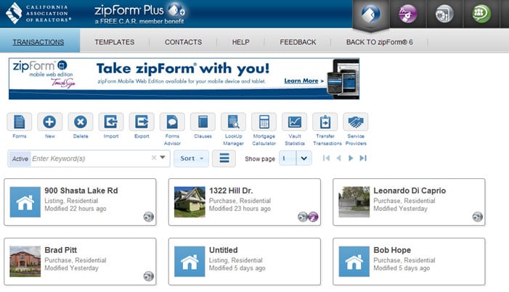Click the Untitled house placeholder image
509x292 pixels.
[190, 262]
